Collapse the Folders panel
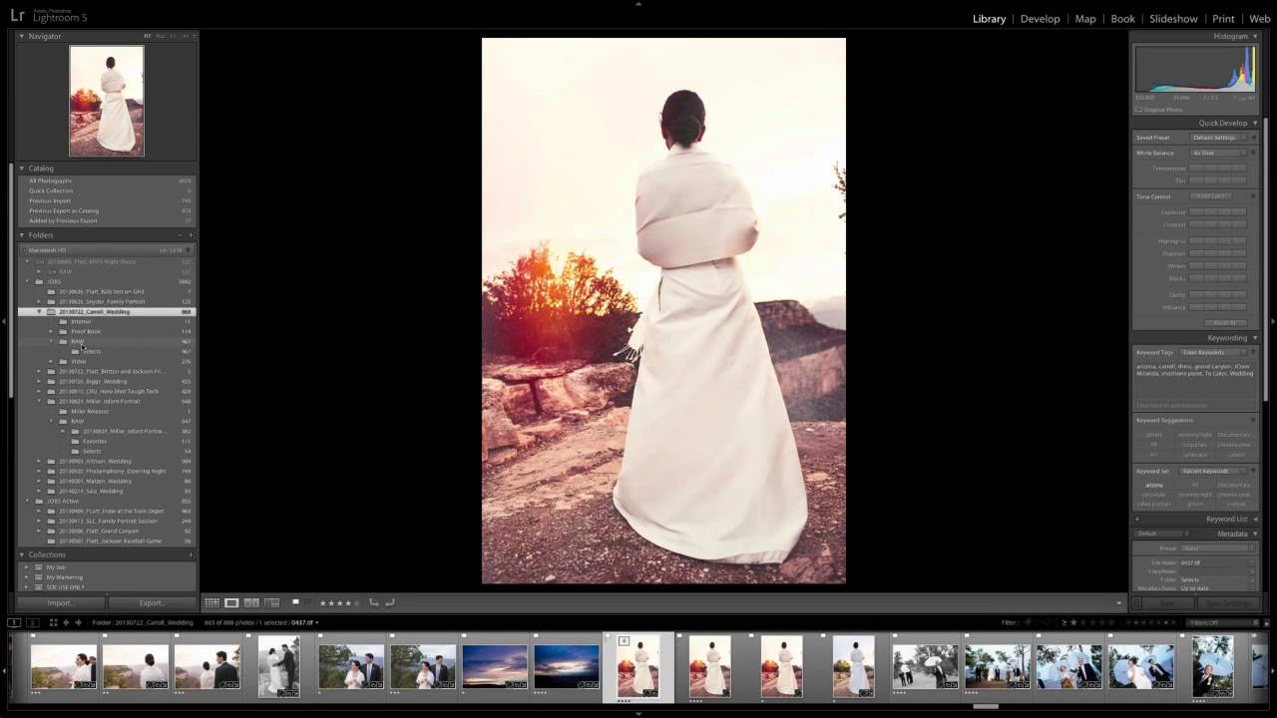The height and width of the screenshot is (718, 1277). click(x=22, y=235)
